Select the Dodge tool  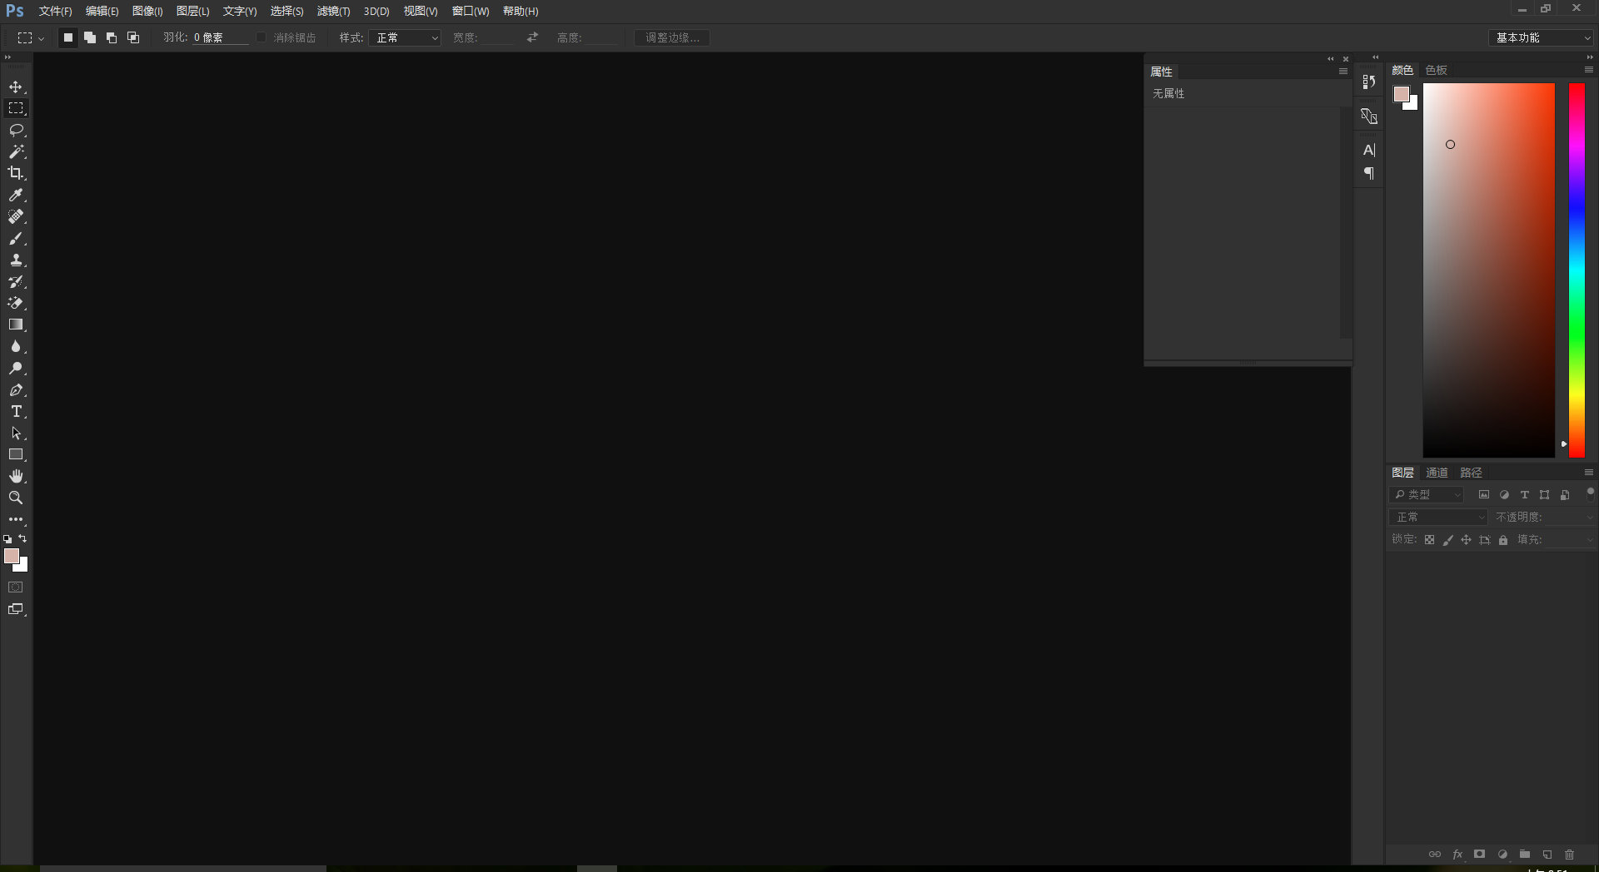pos(16,368)
